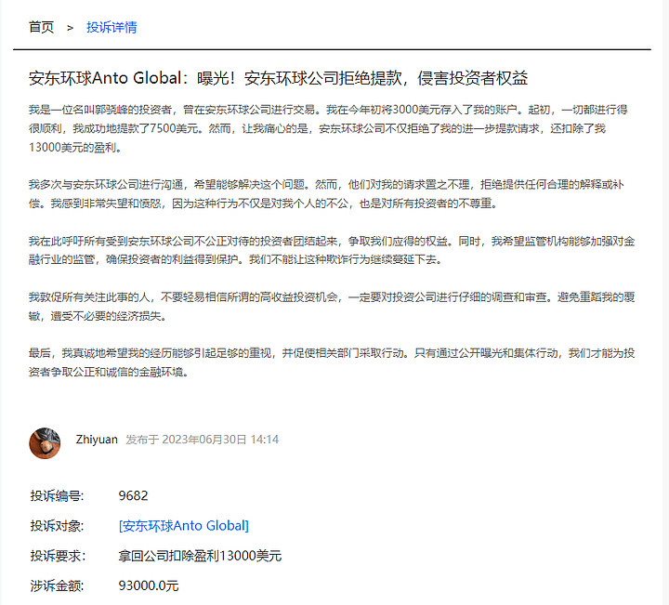Select the amount 93000.0元

[x=149, y=585]
